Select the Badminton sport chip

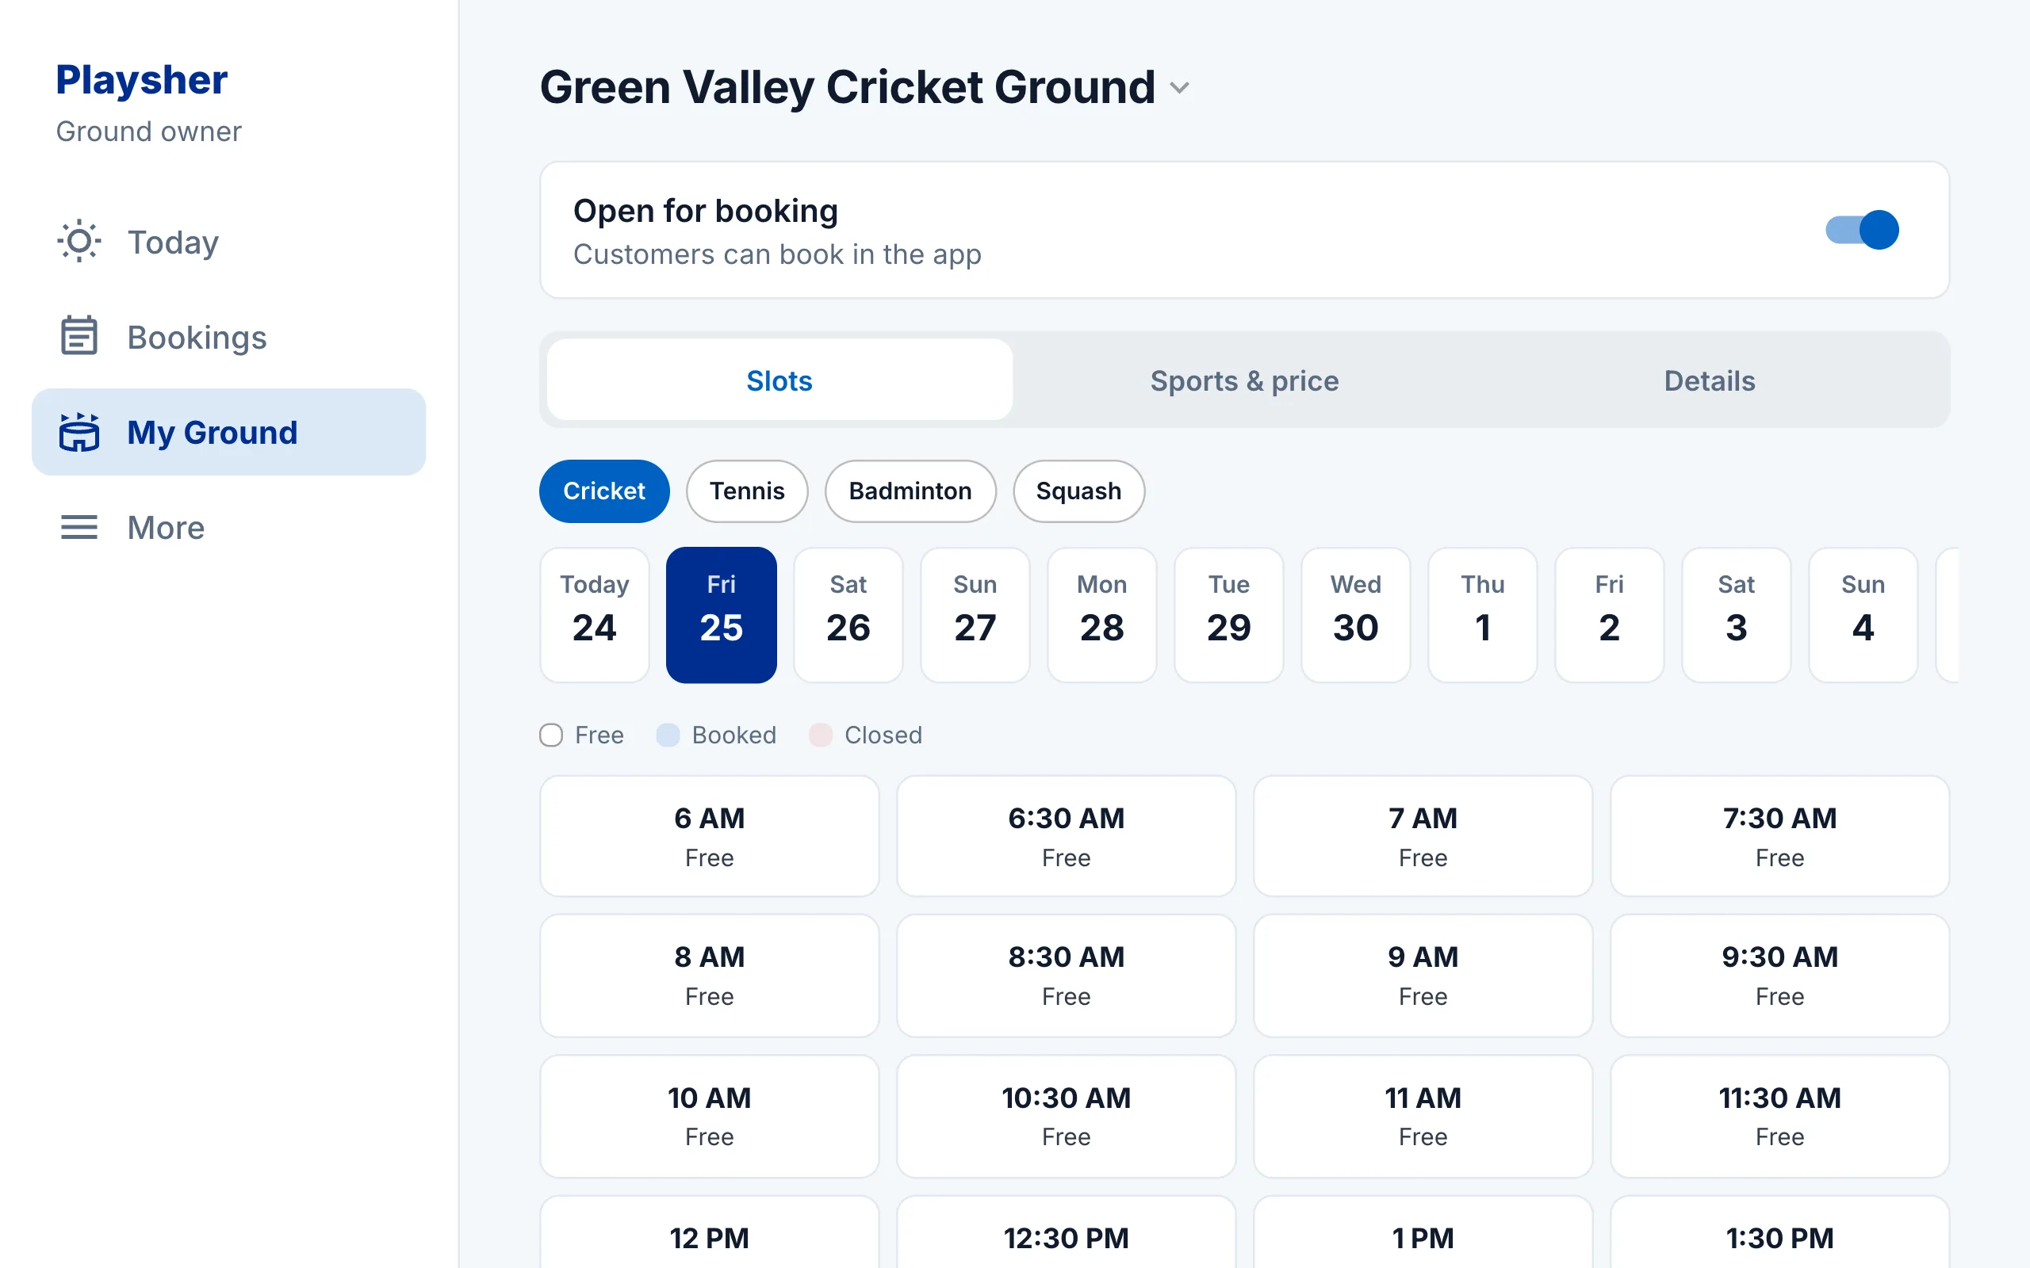[910, 491]
